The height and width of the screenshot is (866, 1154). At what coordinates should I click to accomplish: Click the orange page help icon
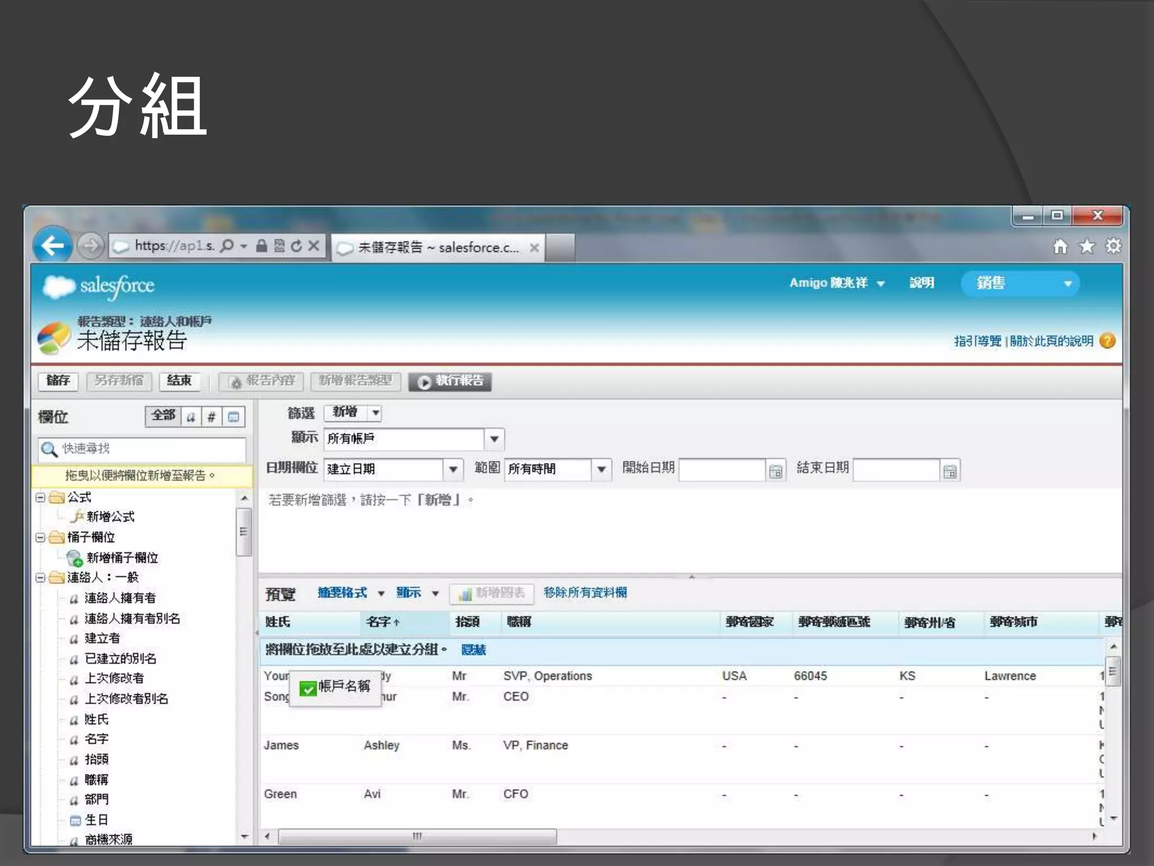point(1107,341)
